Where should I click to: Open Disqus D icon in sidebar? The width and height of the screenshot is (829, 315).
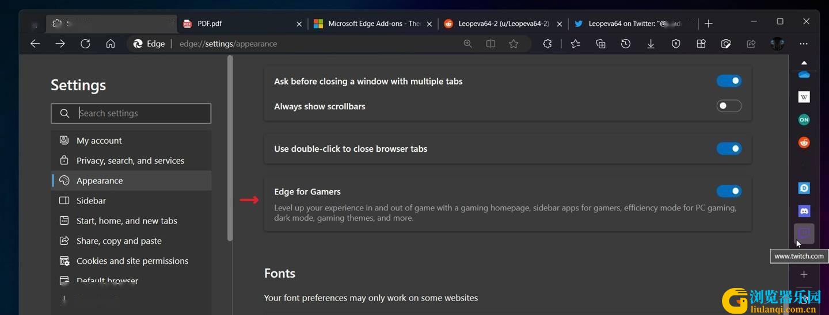(804, 188)
